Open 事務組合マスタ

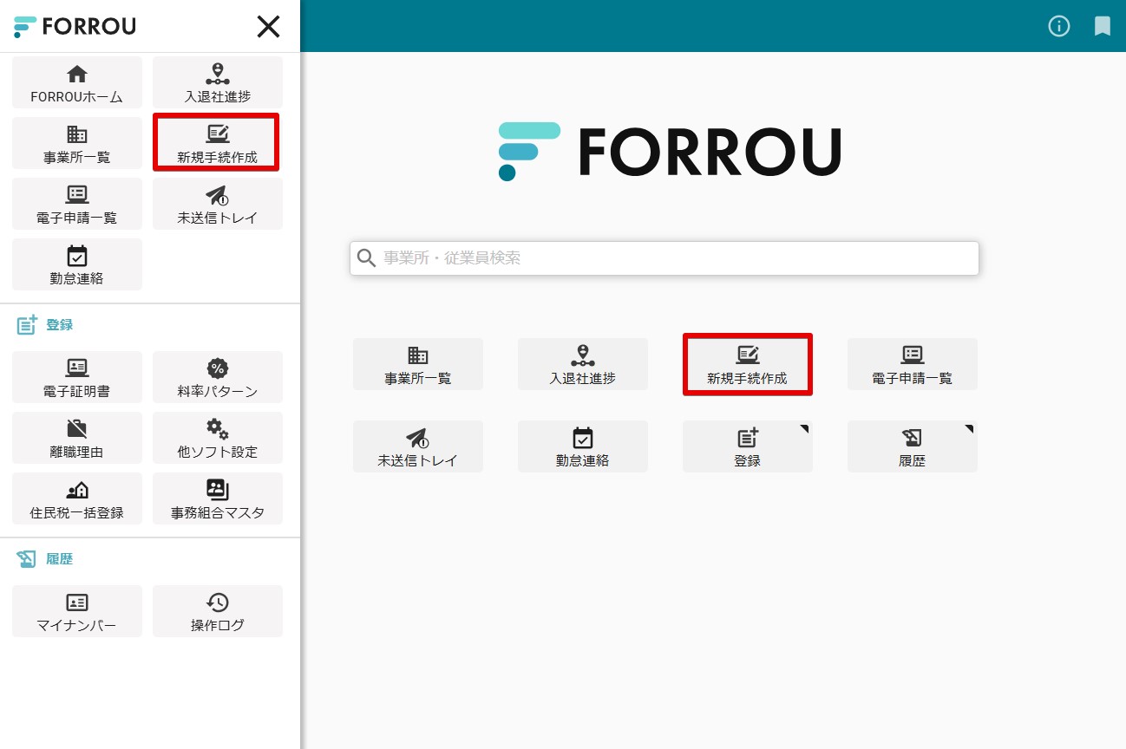click(218, 498)
